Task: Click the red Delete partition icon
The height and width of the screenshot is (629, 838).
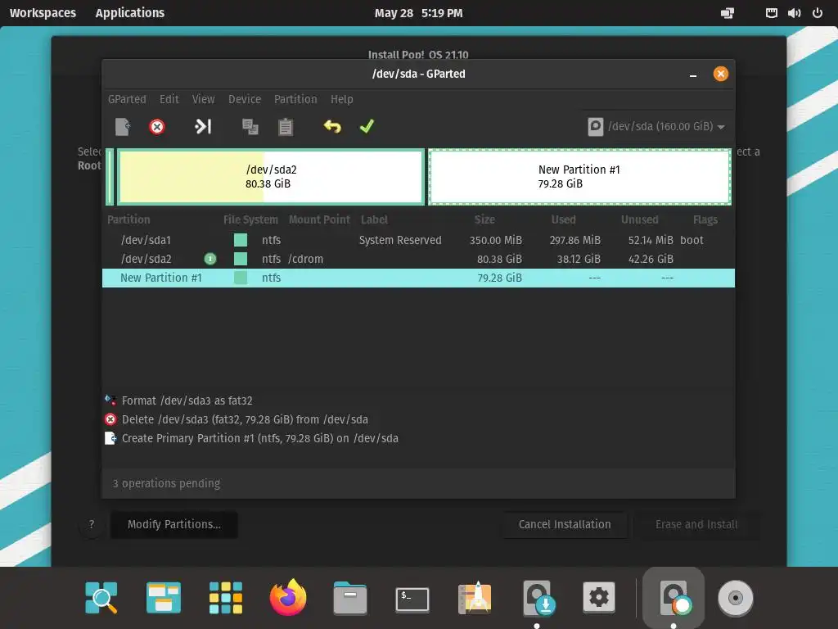Action: [x=156, y=127]
